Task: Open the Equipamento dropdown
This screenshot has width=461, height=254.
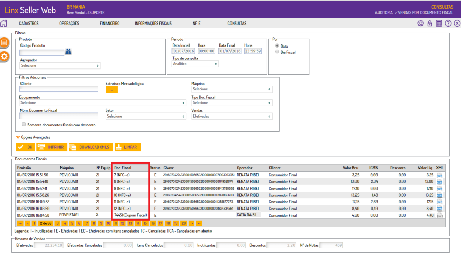Action: tap(102, 103)
